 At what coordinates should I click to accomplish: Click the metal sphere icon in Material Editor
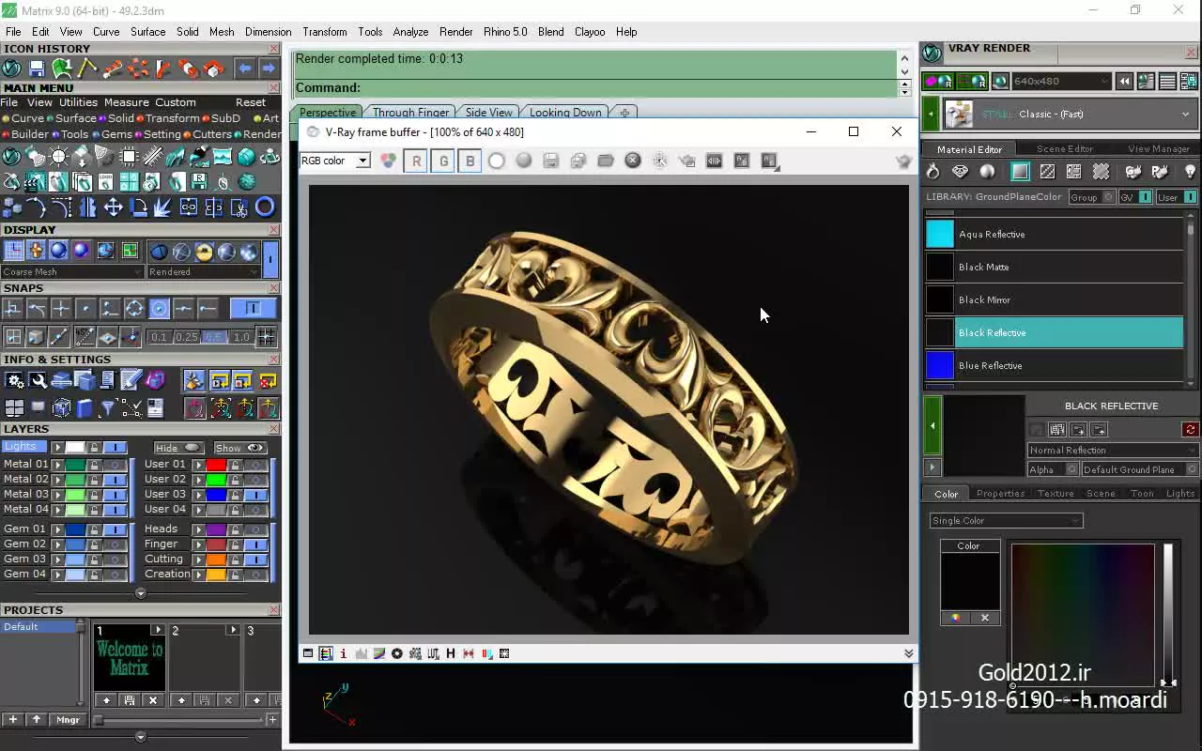click(x=987, y=172)
